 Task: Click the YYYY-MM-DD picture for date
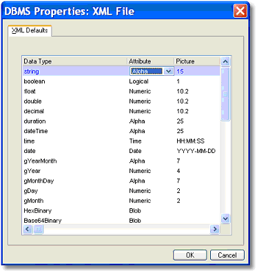tap(196, 151)
